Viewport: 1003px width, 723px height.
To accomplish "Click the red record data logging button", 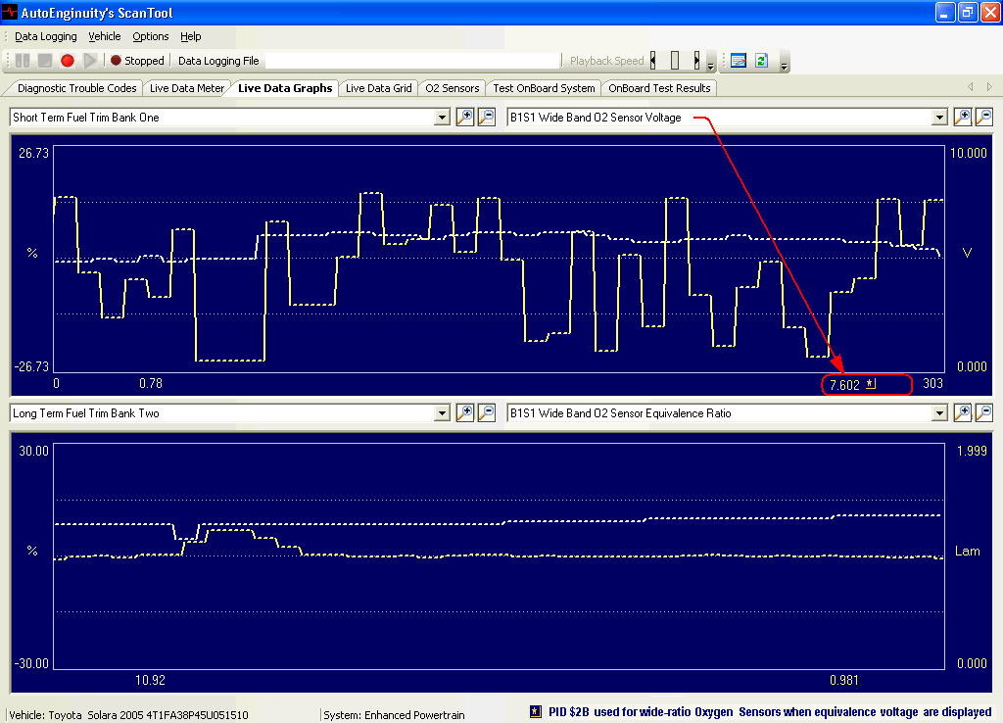I will click(x=68, y=61).
